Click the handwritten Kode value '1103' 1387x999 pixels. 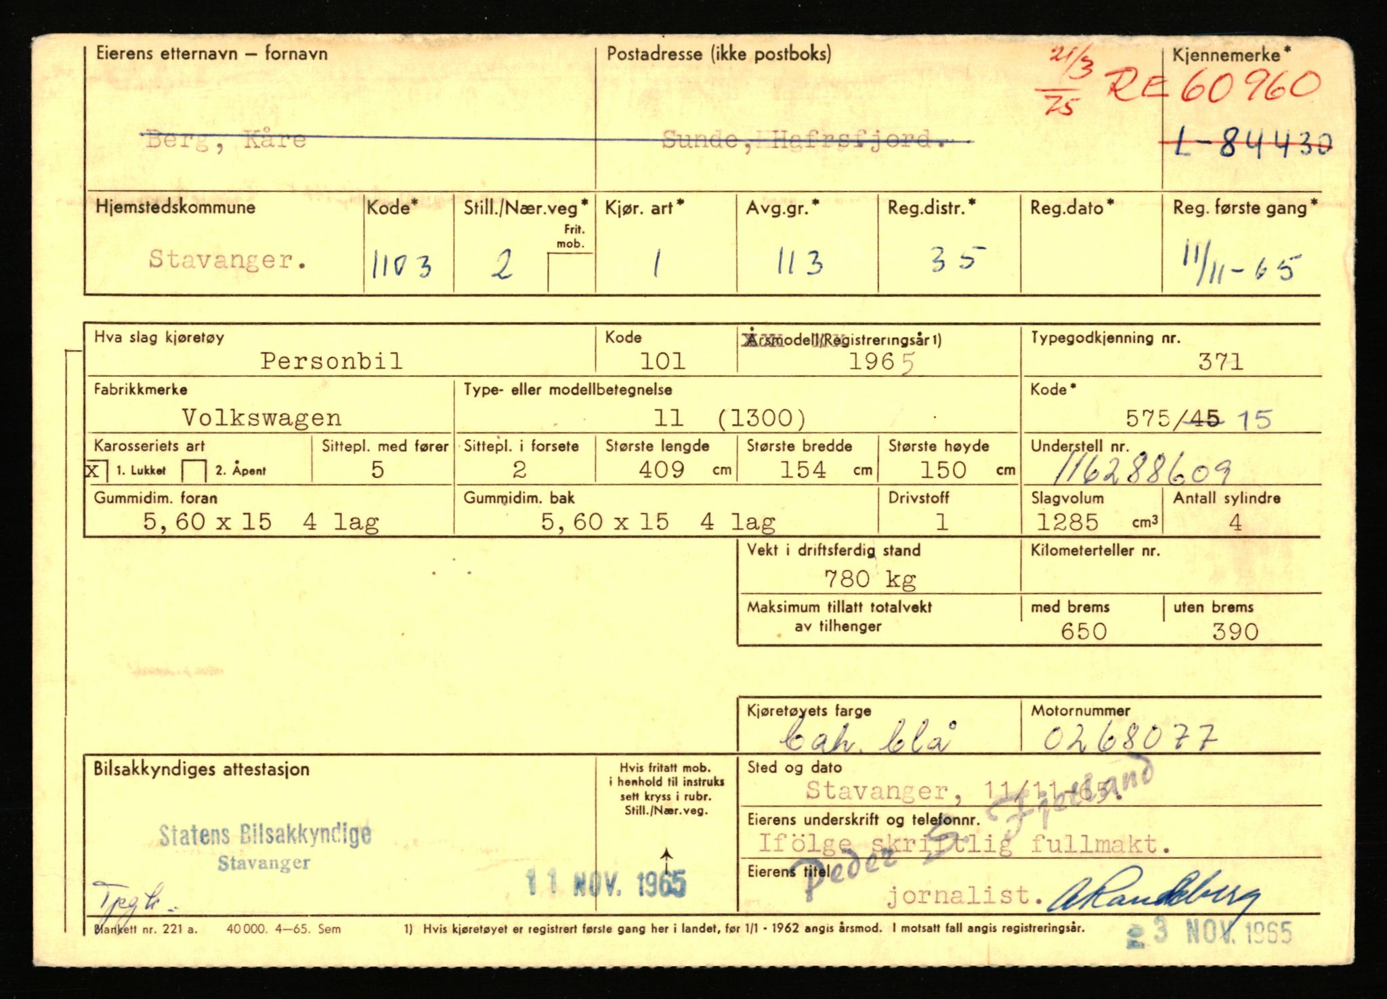click(402, 266)
